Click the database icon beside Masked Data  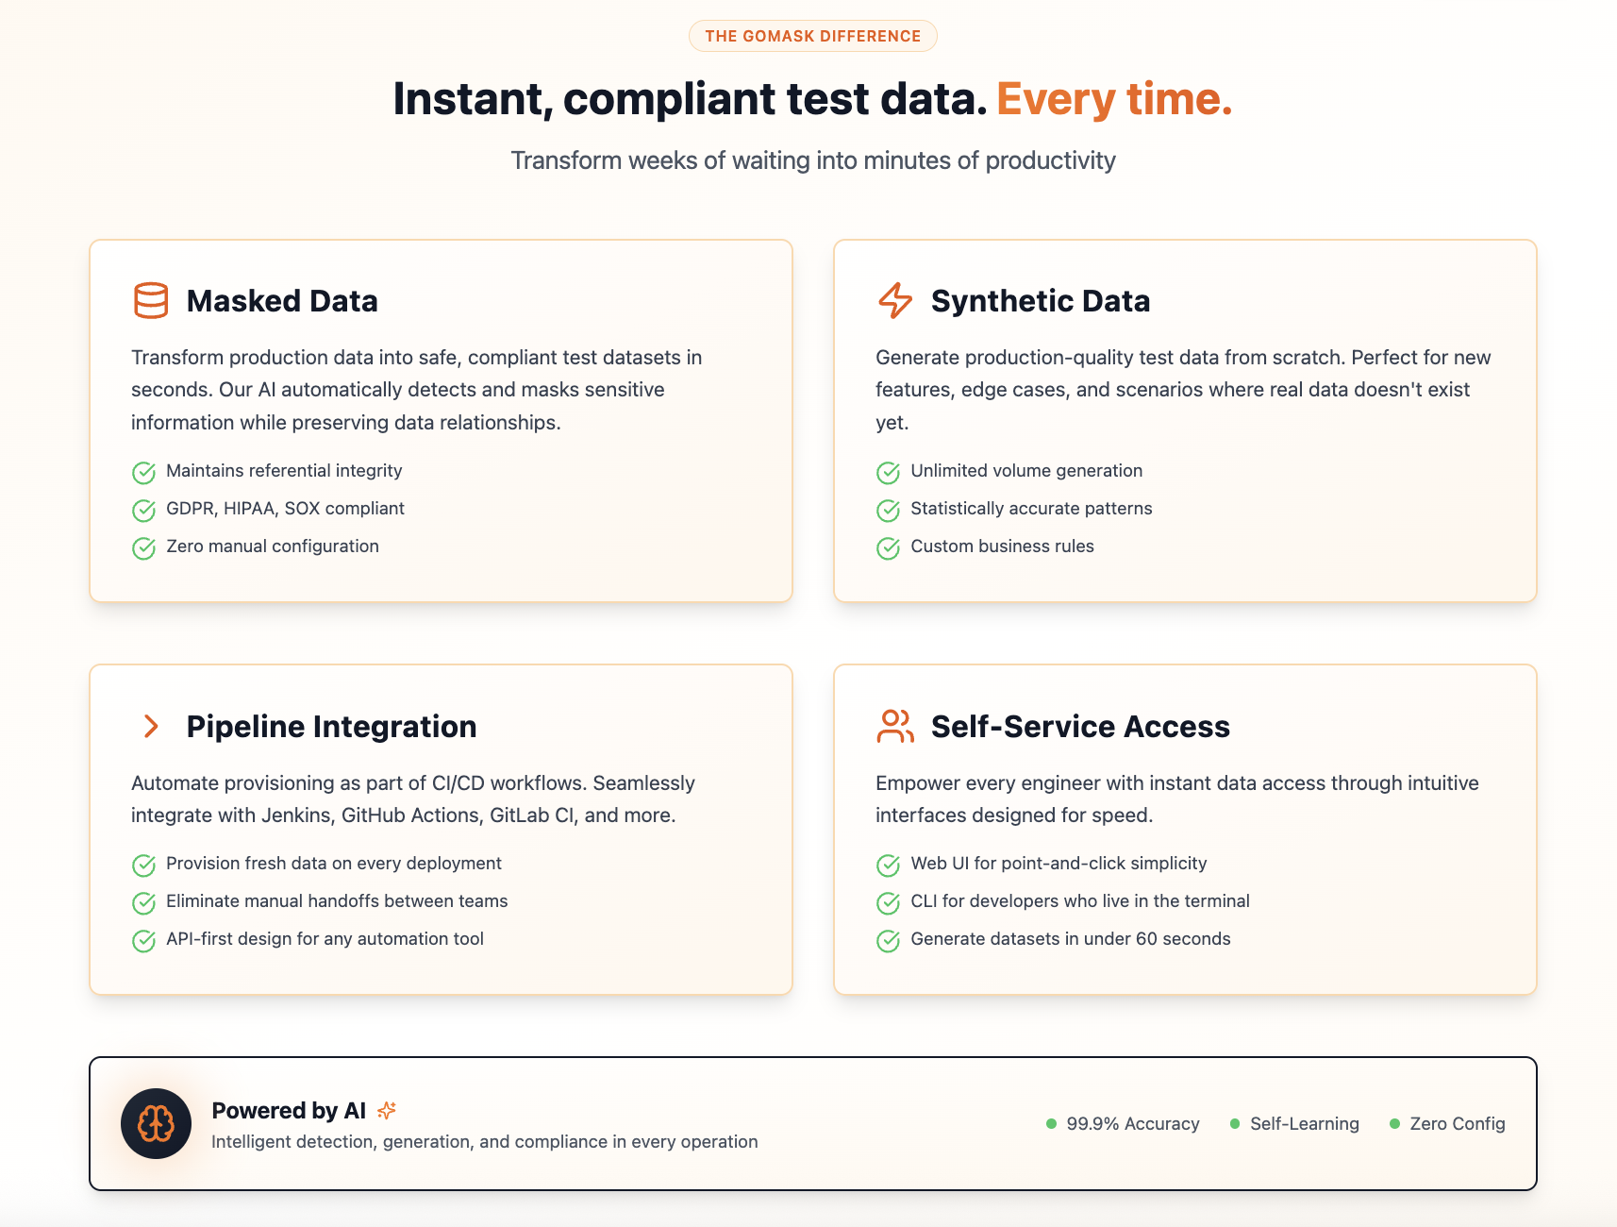[x=151, y=301]
